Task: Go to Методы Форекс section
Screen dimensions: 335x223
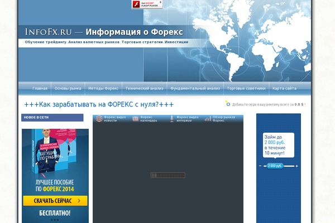Action: pos(103,88)
